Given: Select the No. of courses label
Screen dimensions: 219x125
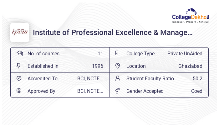Looking at the screenshot, I should pos(43,53).
